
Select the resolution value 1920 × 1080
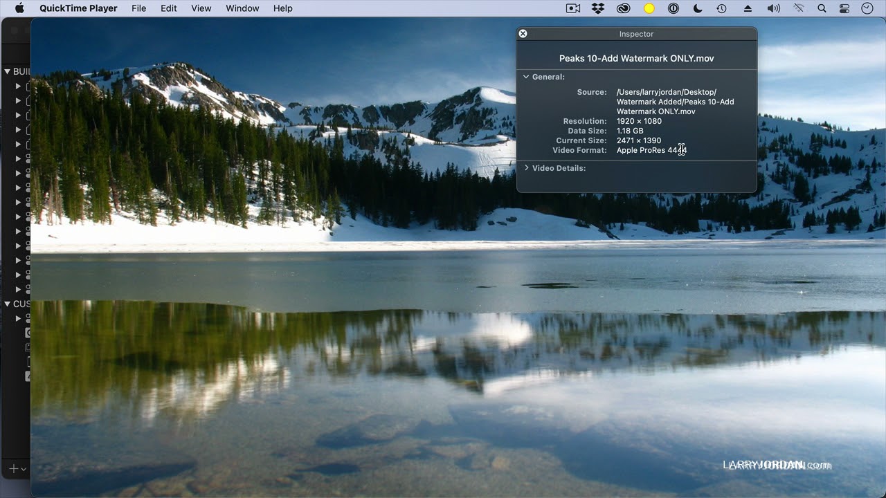(639, 121)
